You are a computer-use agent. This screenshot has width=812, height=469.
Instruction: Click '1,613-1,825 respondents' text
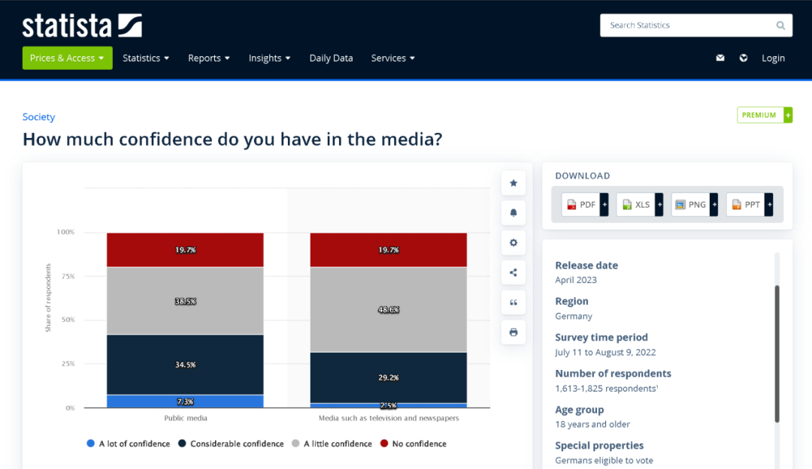click(605, 389)
